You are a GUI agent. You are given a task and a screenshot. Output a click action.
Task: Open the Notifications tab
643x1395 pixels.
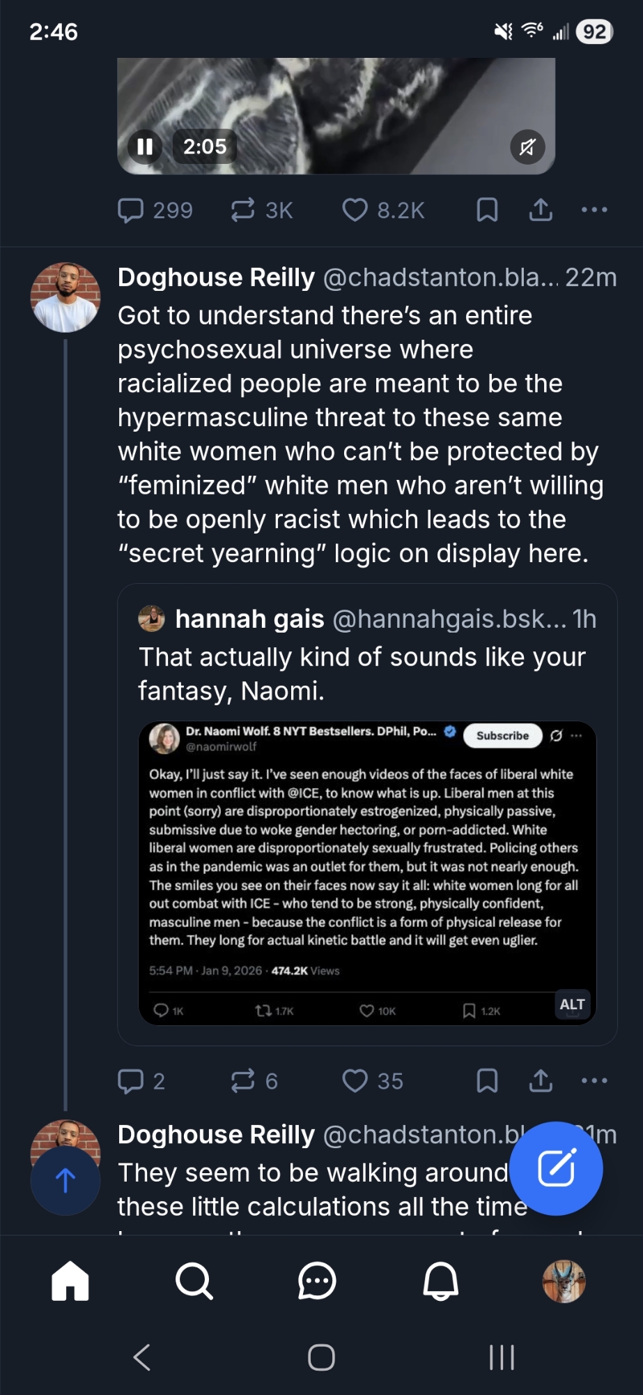tap(441, 1281)
